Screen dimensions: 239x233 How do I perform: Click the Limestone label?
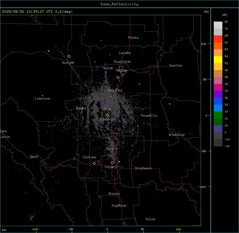42,99
